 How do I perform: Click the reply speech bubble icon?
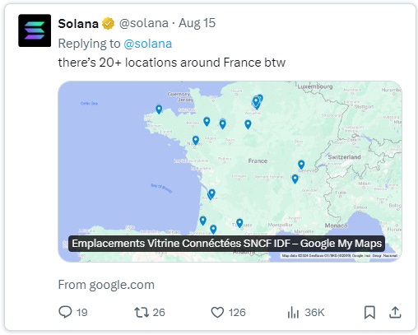pyautogui.click(x=65, y=312)
